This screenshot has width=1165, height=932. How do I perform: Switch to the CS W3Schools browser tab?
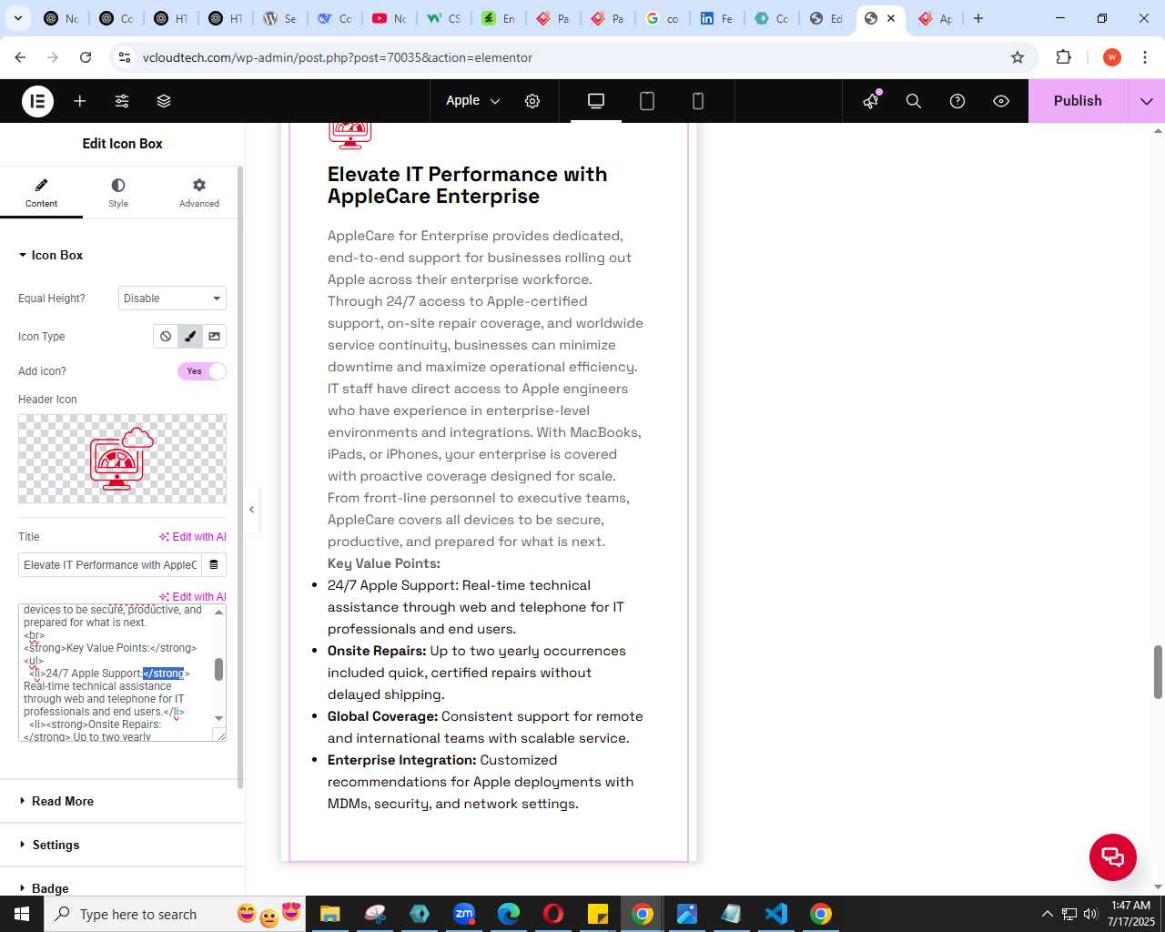point(443,18)
